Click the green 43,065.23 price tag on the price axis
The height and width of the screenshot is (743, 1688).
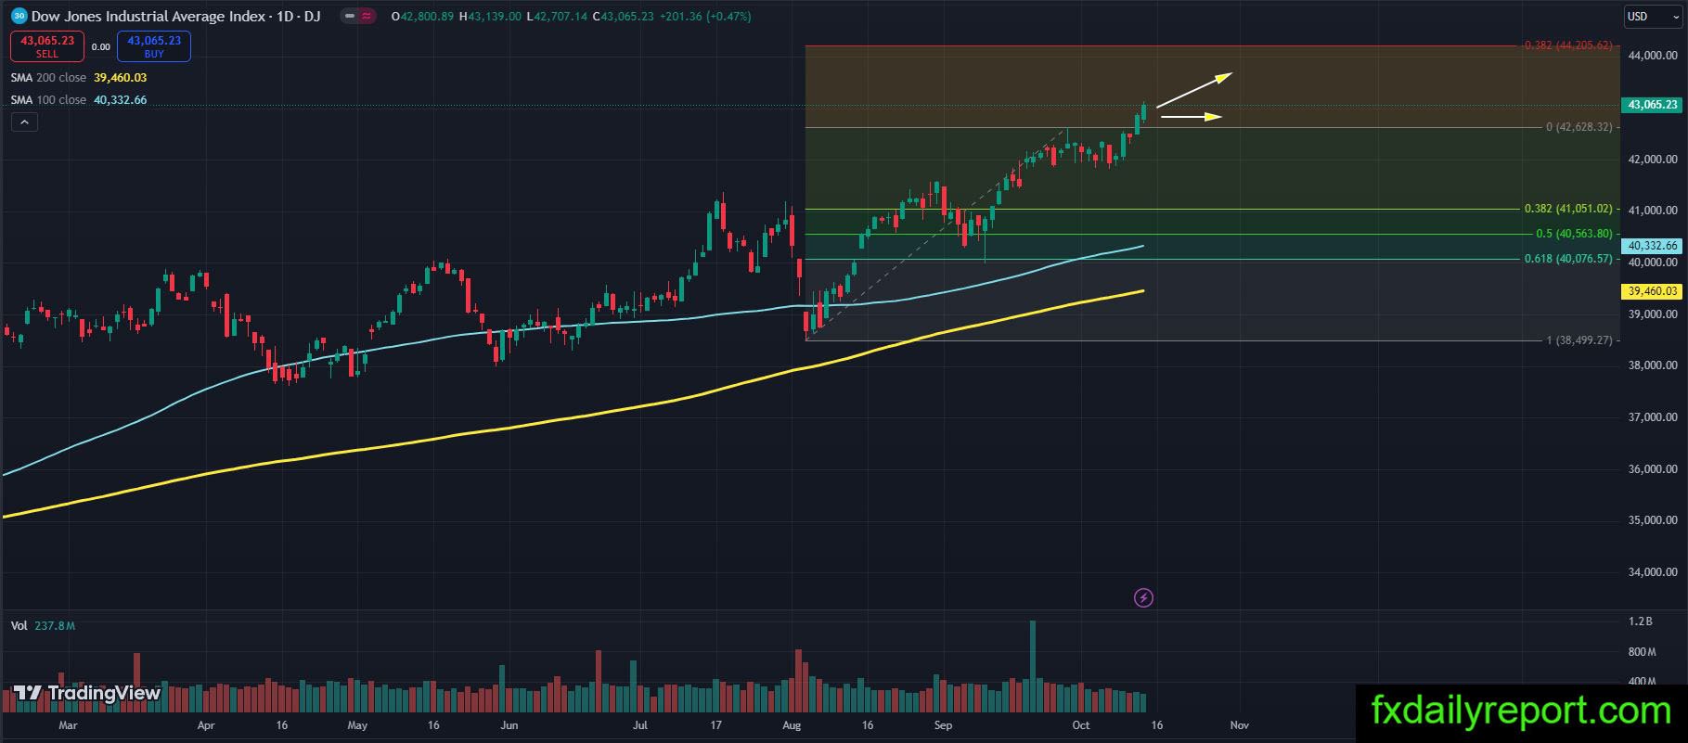[x=1652, y=105]
